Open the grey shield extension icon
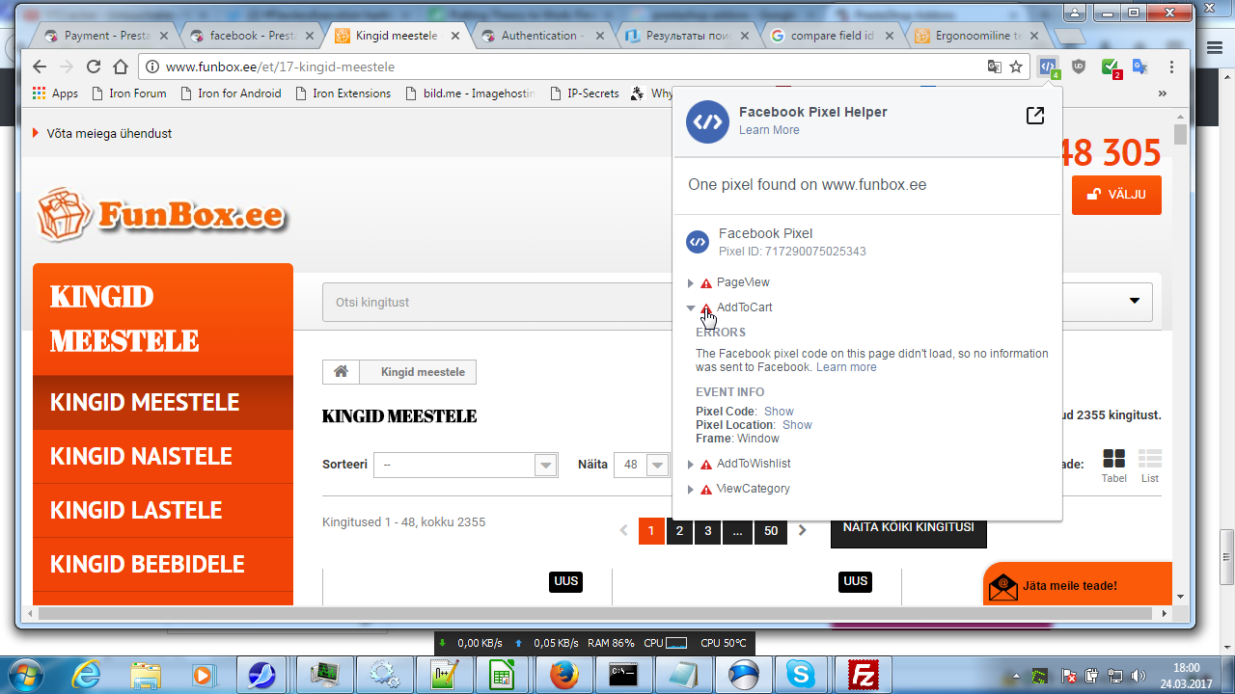Screen dimensions: 1235x694 tap(1079, 67)
